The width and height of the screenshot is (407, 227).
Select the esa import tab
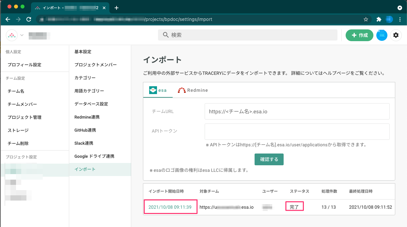click(x=158, y=90)
